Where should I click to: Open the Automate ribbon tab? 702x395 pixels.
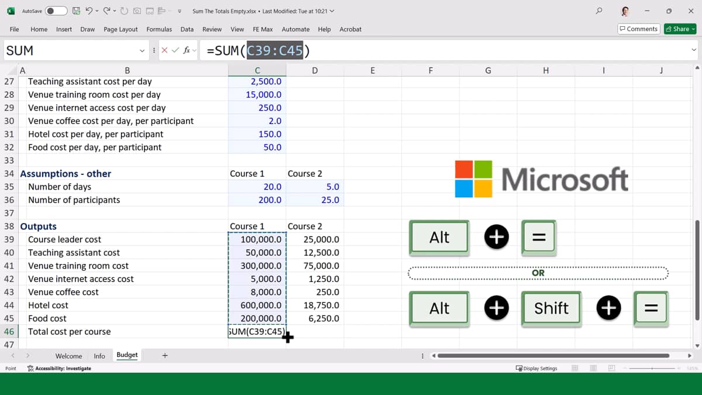point(295,29)
